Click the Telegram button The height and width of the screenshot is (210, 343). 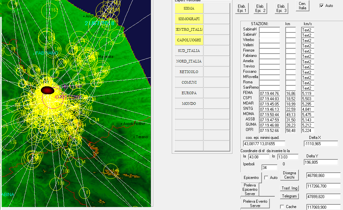coord(290,196)
